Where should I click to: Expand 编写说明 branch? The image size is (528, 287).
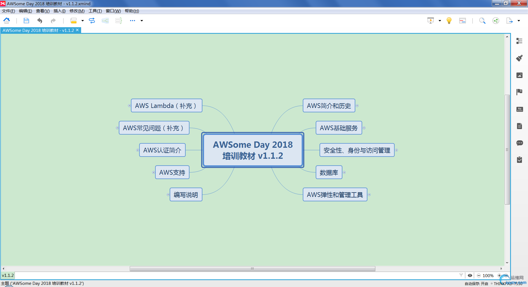(168, 195)
